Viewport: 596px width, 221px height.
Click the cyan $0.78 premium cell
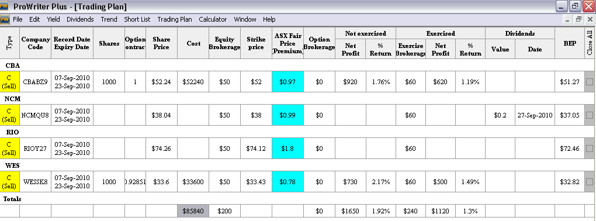[x=287, y=182]
